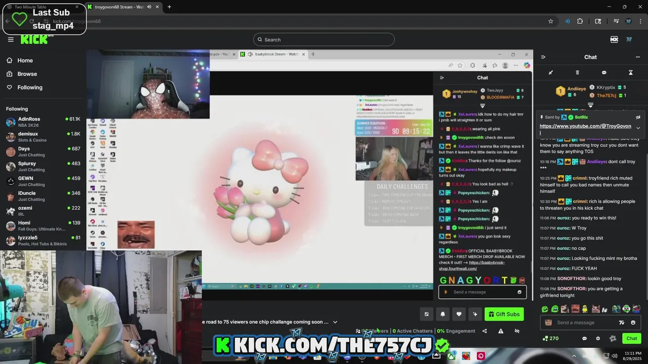648x364 pixels.
Task: Open Homi channel in Following list
Action: pyautogui.click(x=43, y=225)
